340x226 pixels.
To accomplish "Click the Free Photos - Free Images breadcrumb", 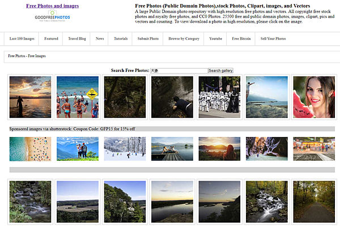I will pyautogui.click(x=27, y=56).
